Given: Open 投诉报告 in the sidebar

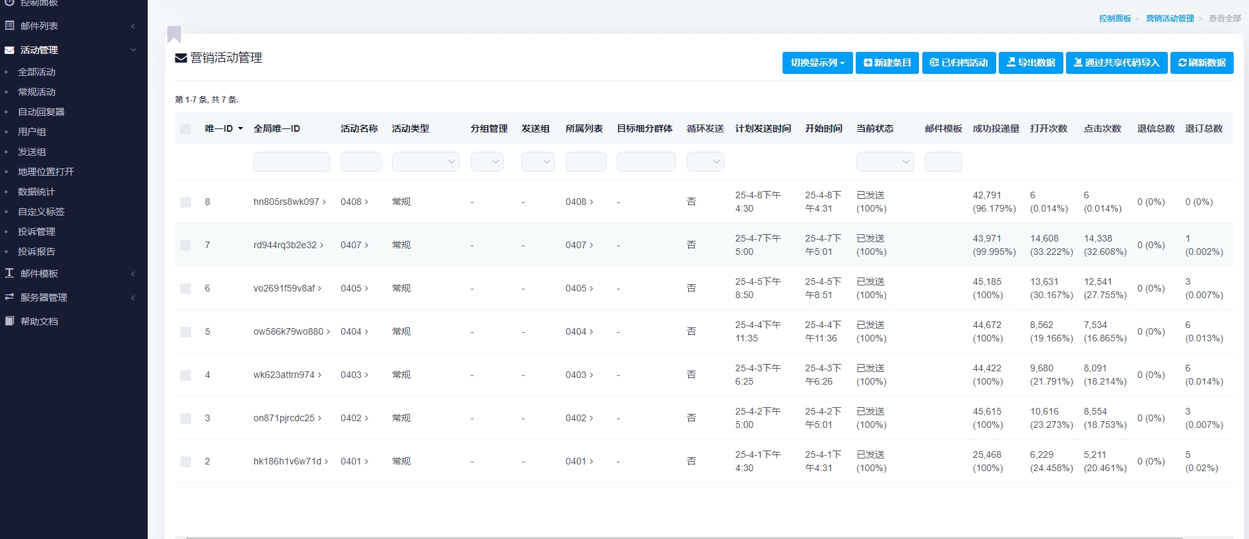Looking at the screenshot, I should click(37, 252).
